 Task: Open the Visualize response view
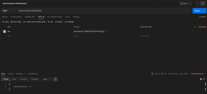coord(35,79)
